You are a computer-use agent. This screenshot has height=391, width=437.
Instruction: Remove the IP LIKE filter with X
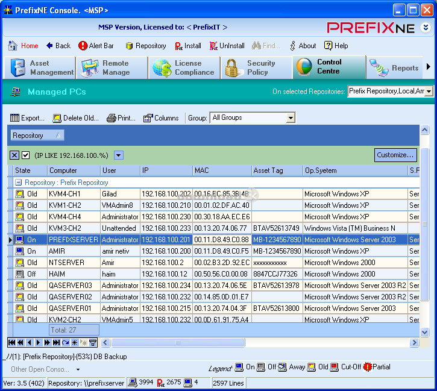[x=15, y=155]
